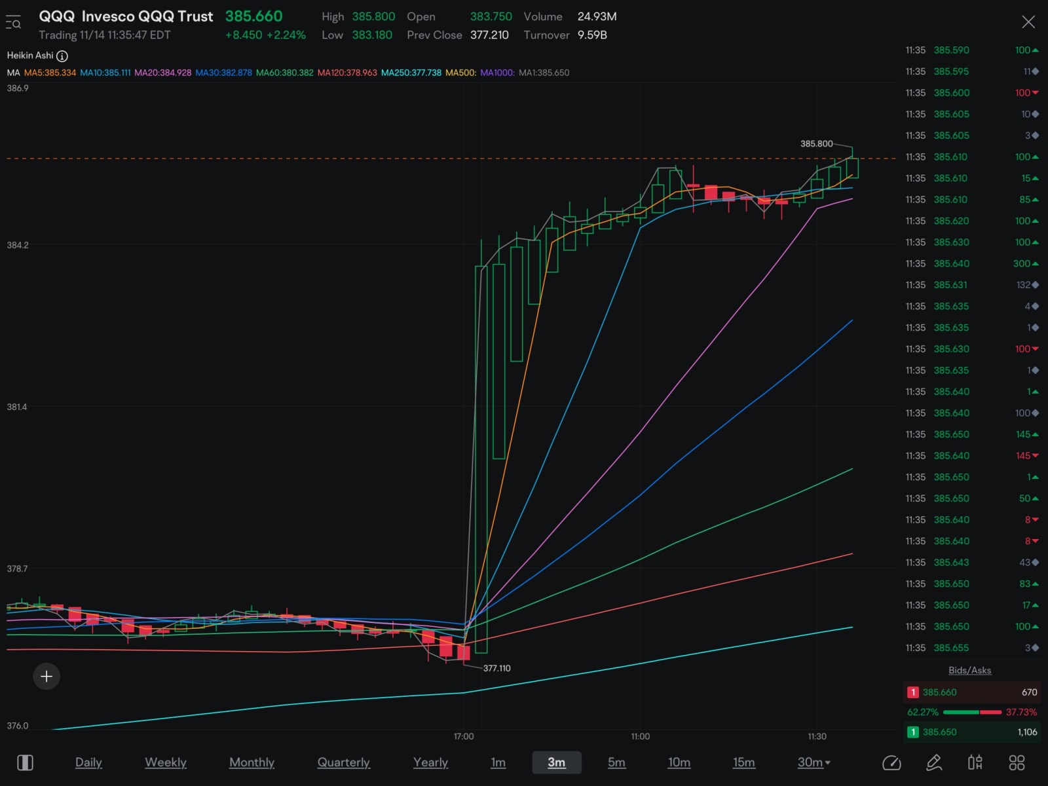Select the MA60:380.382 indicator label
1048x786 pixels.
coord(284,73)
